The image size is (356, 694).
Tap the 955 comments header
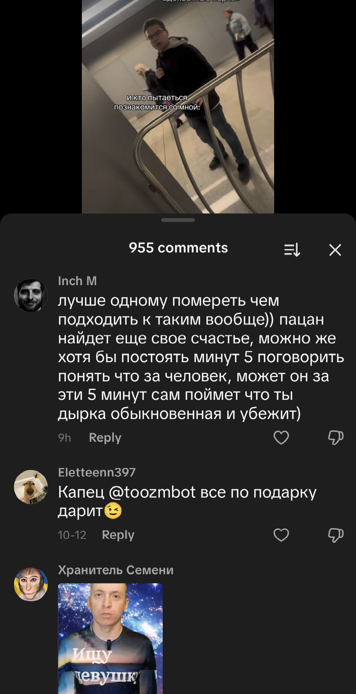(178, 248)
